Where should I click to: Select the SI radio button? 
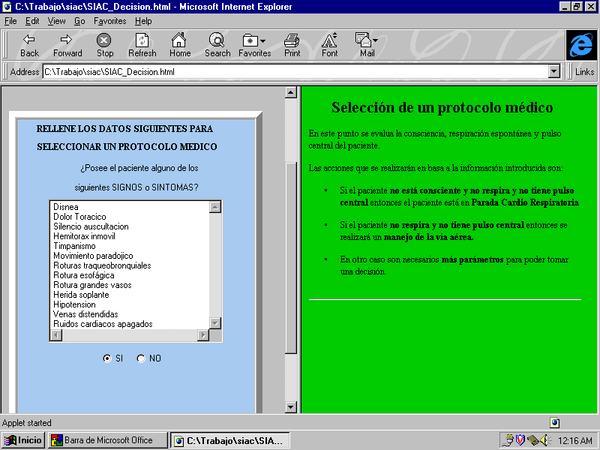[x=107, y=358]
